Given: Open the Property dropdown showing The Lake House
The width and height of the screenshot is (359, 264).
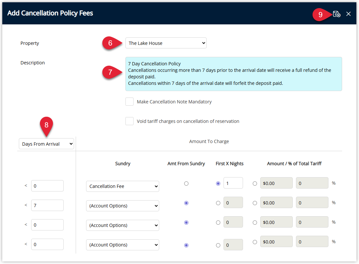Looking at the screenshot, I should coord(166,43).
